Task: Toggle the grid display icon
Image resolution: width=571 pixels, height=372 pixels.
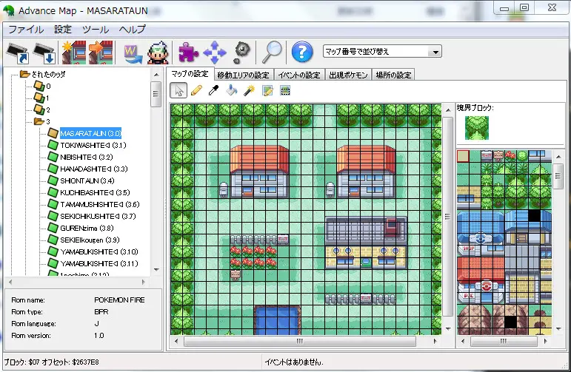Action: (285, 90)
